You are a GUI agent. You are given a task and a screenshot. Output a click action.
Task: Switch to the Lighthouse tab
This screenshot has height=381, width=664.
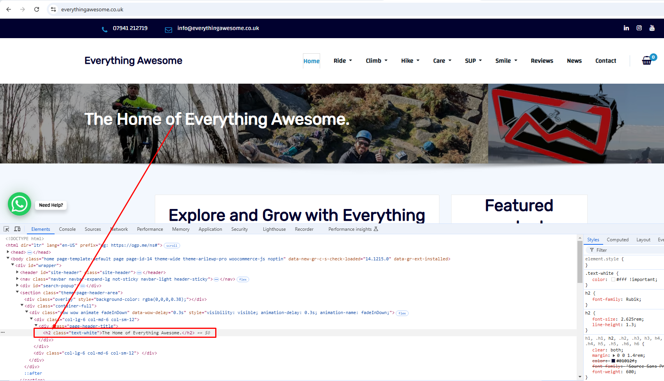tap(274, 229)
